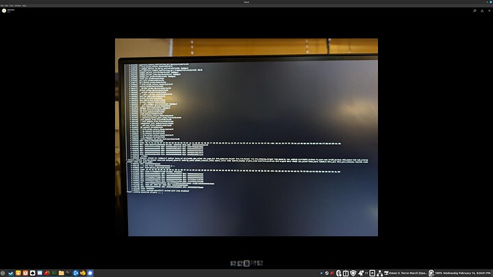
Task: Click the red tray icon
Action: coord(332,273)
